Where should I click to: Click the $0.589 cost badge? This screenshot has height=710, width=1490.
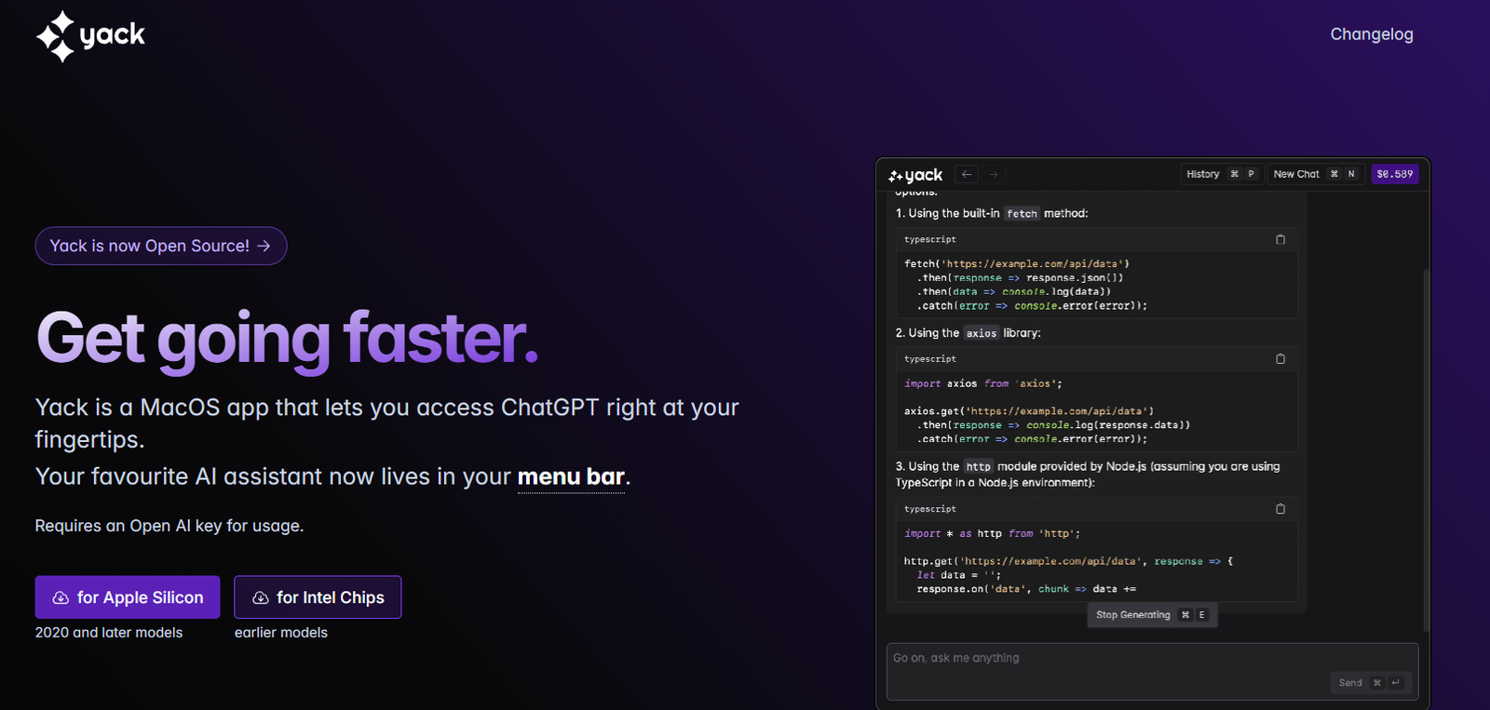[x=1394, y=174]
